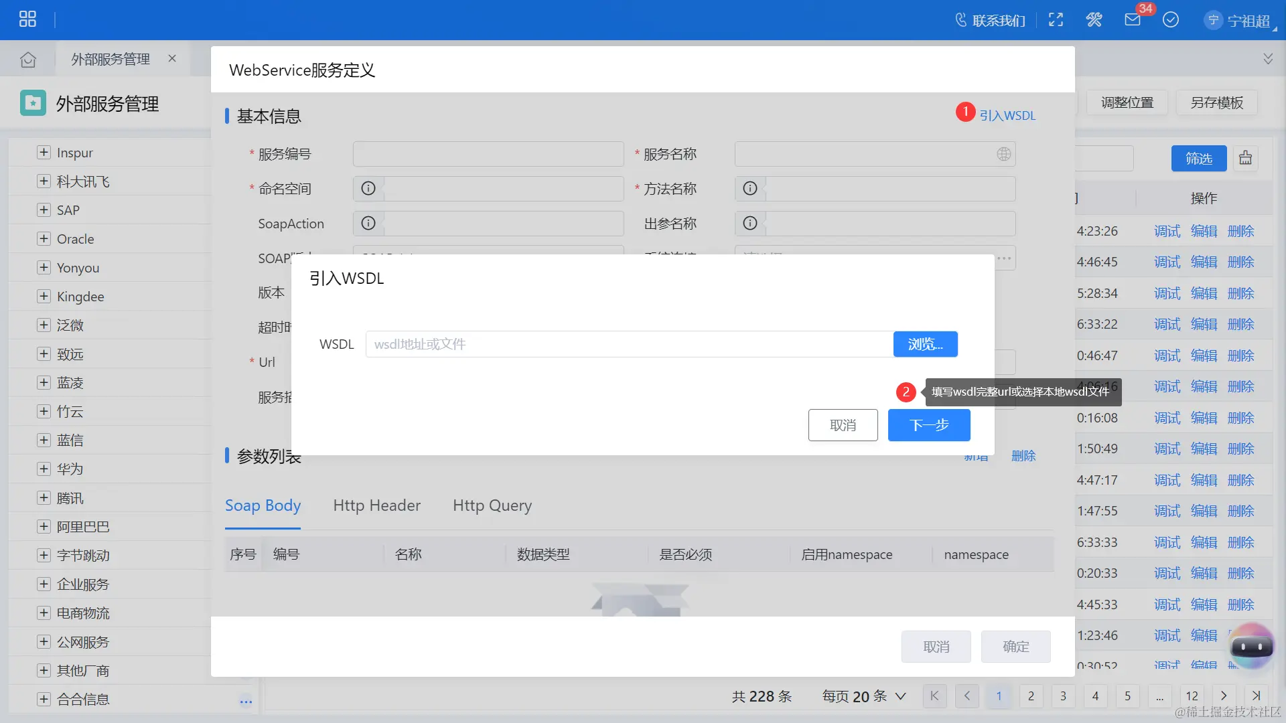Click the 联系我们 phone icon

[960, 20]
